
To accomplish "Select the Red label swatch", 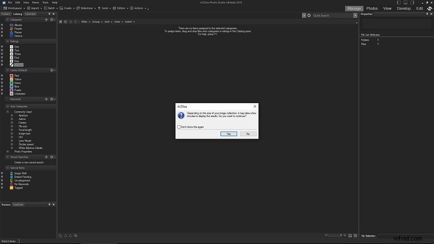I will [x=12, y=76].
